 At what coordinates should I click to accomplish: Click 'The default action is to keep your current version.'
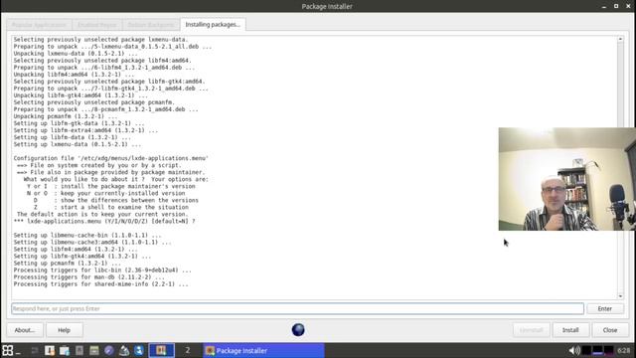pos(102,214)
